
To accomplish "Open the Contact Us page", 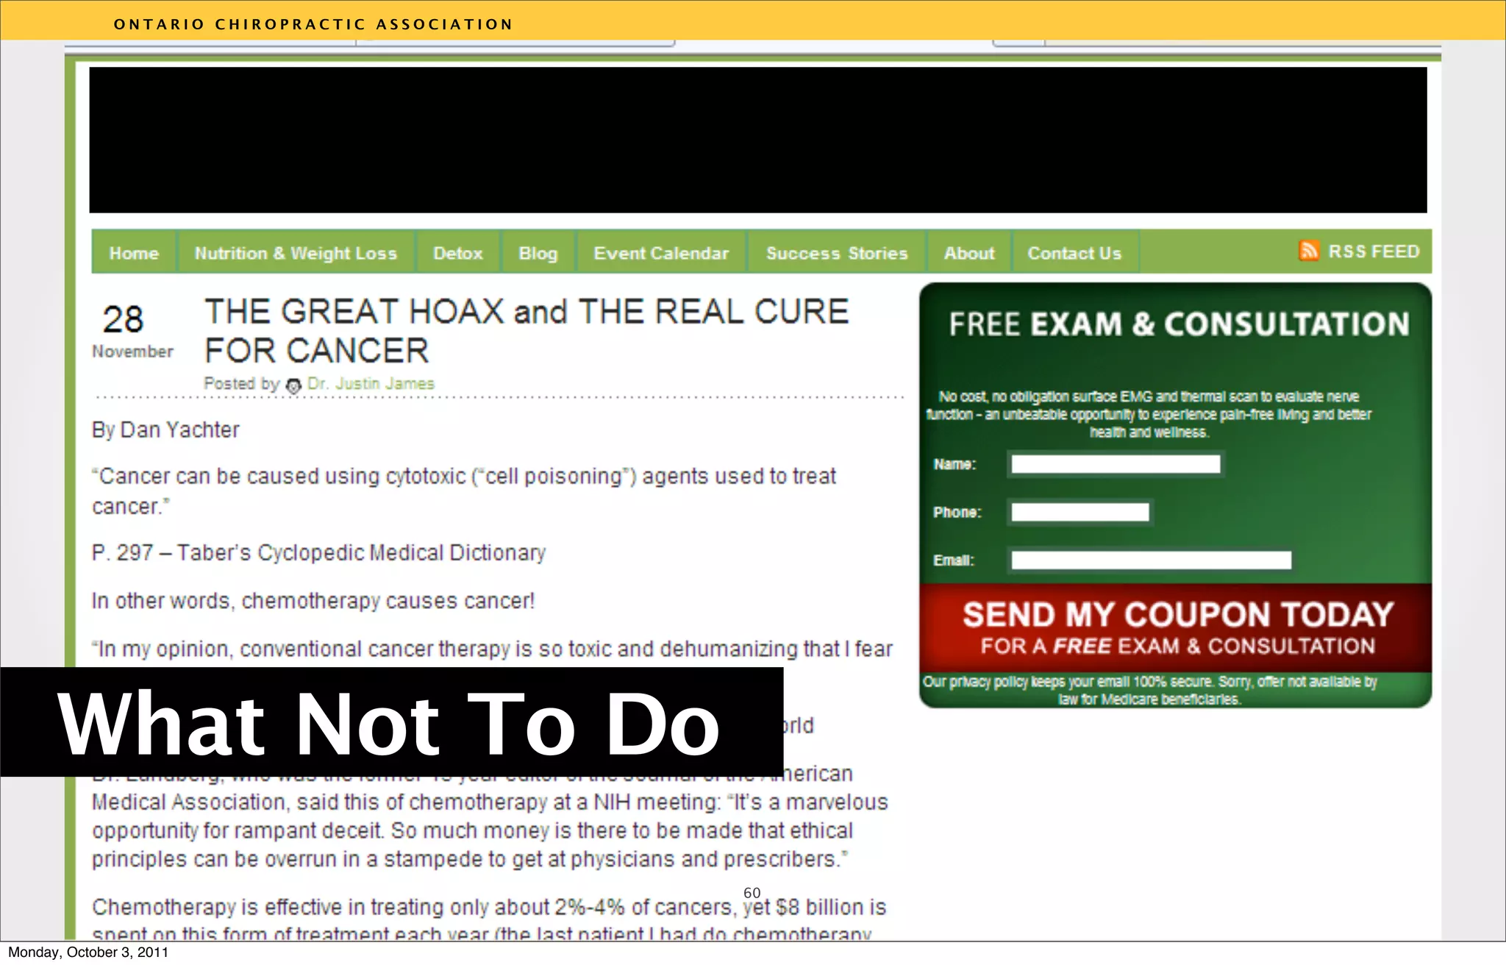I will [1074, 253].
